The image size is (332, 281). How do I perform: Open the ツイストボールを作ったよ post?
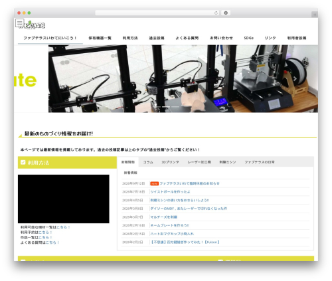[x=170, y=192]
